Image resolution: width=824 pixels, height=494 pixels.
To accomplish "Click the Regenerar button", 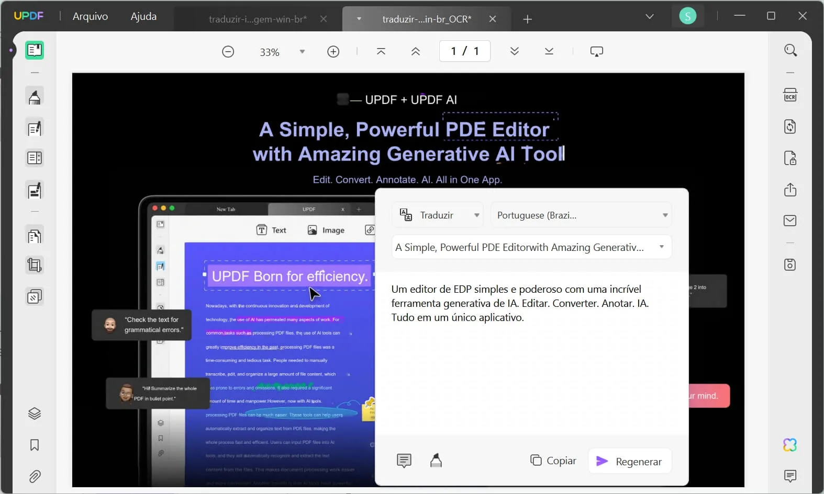I will click(630, 461).
